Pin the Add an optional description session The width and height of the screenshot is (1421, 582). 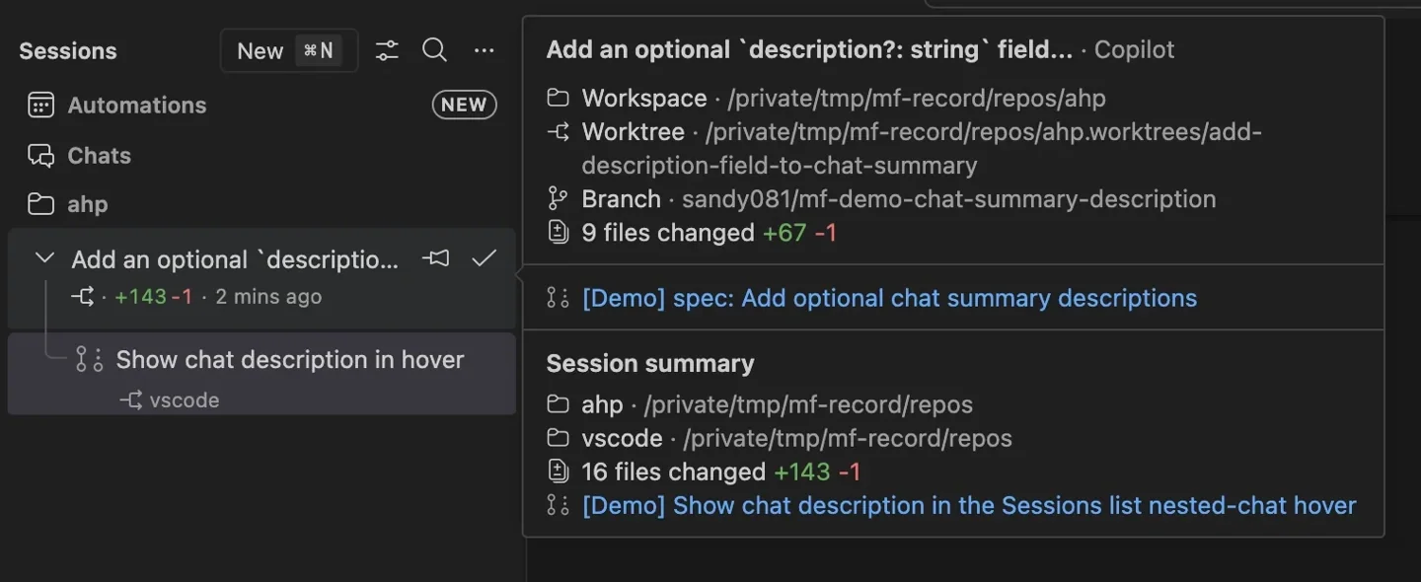pos(435,258)
